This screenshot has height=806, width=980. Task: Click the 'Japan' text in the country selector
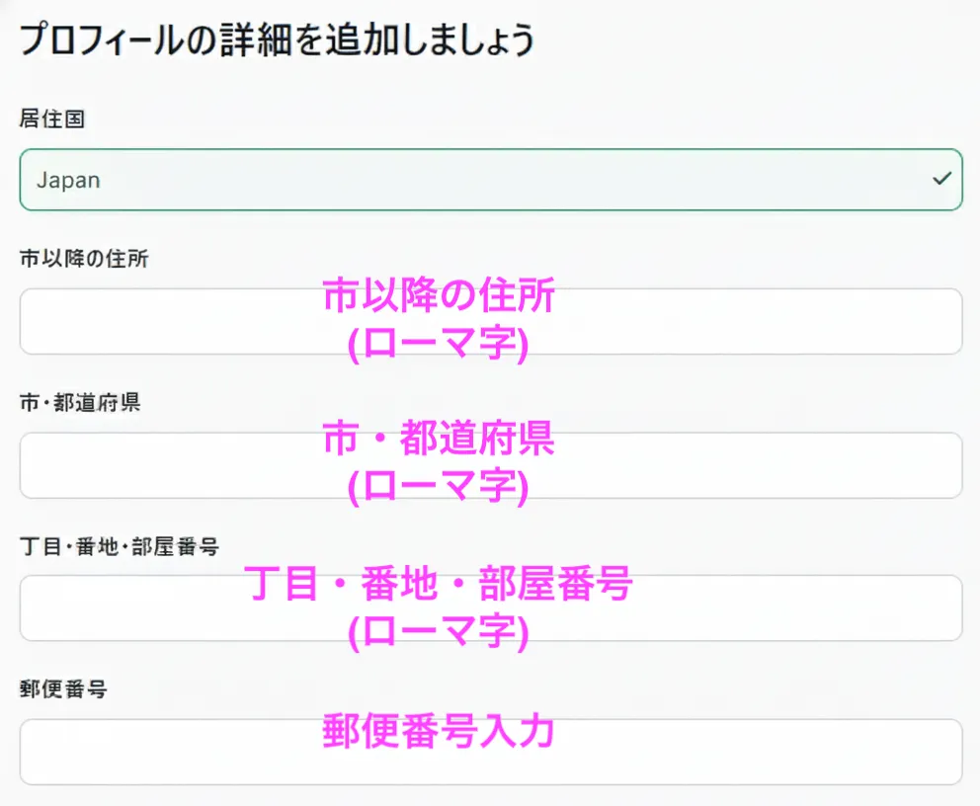coord(68,181)
